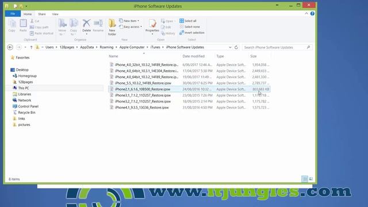The image size is (368, 207).
Task: Click the Apple Computer breadcrumb segment
Action: (x=132, y=47)
